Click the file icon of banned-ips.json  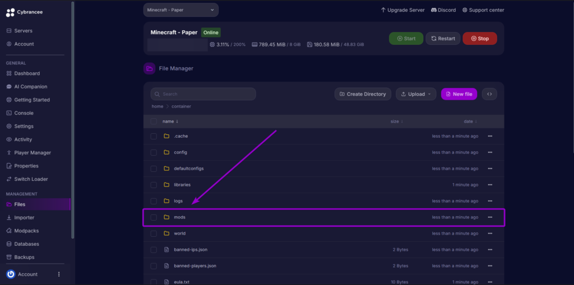[x=166, y=250]
